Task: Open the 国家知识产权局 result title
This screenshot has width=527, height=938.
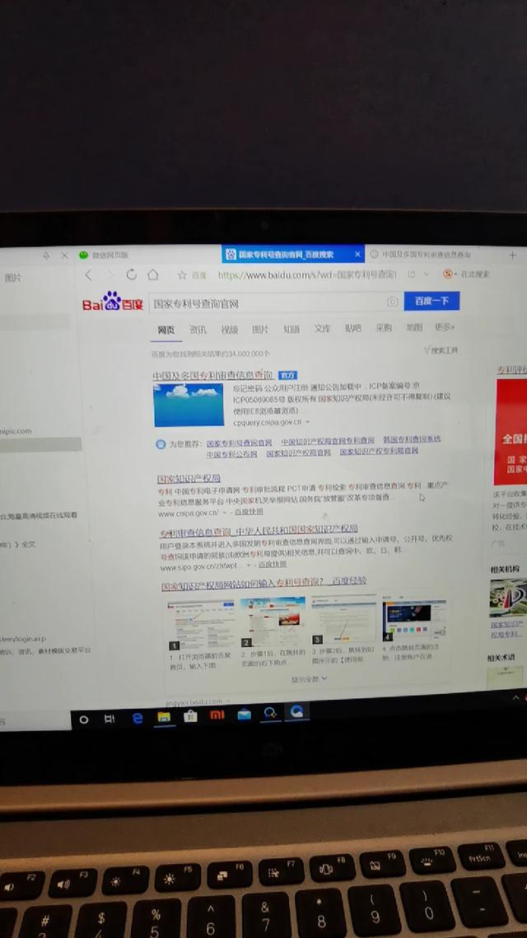Action: [189, 479]
